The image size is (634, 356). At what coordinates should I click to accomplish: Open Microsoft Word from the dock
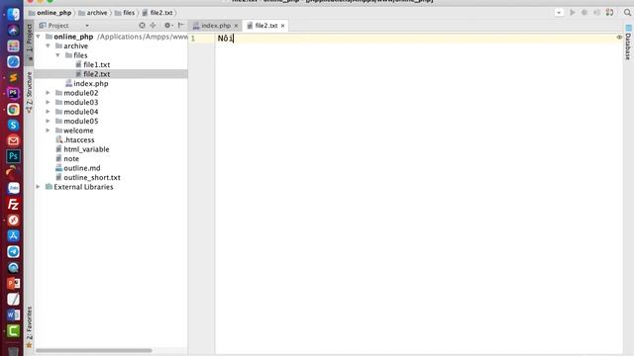tap(13, 314)
